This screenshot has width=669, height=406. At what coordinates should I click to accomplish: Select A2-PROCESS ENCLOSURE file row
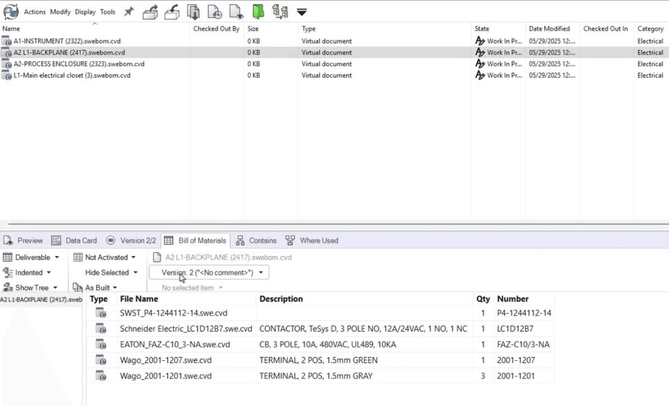tap(79, 64)
